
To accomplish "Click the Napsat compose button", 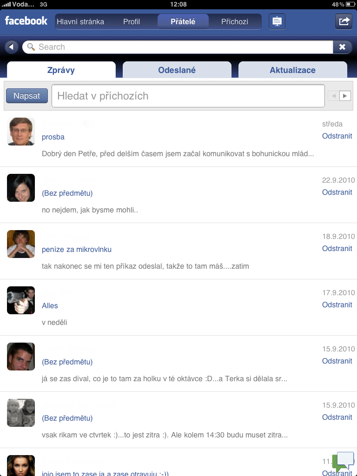I will coord(26,96).
